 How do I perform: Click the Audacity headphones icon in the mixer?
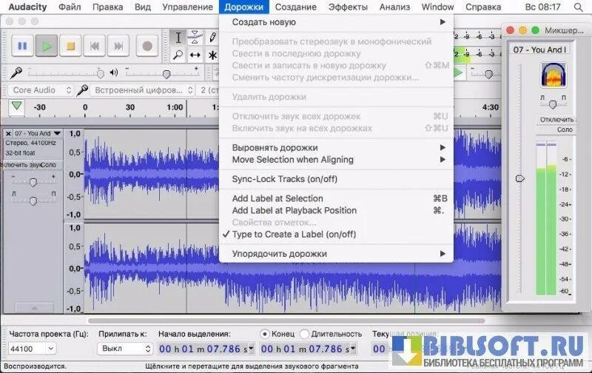(553, 75)
